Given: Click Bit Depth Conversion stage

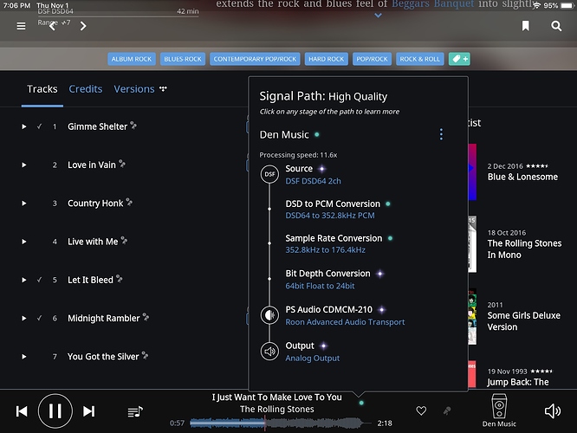Looking at the screenshot, I should [x=327, y=274].
